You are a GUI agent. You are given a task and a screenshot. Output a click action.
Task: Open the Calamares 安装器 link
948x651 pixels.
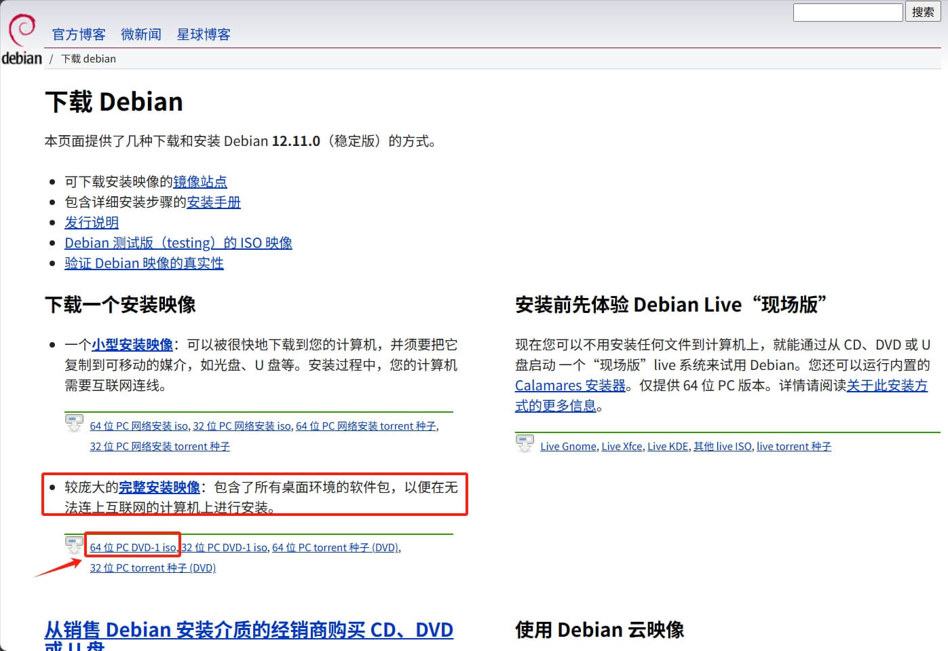tap(570, 386)
